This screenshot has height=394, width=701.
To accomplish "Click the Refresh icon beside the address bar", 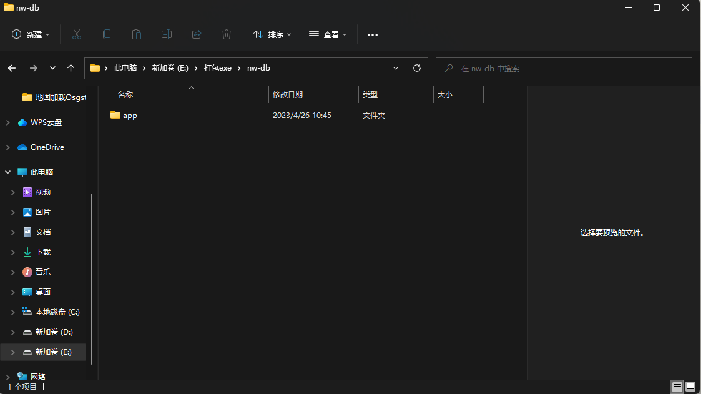I will tap(416, 67).
